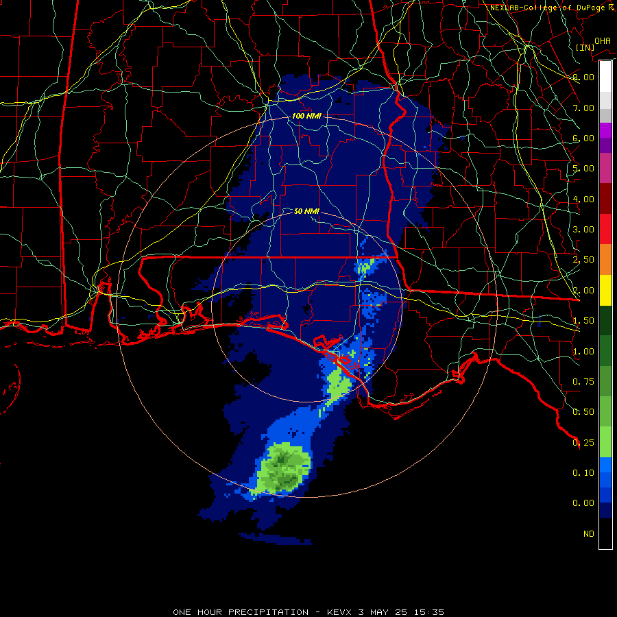
Task: Click the '1.50' scale value
Action: point(583,321)
